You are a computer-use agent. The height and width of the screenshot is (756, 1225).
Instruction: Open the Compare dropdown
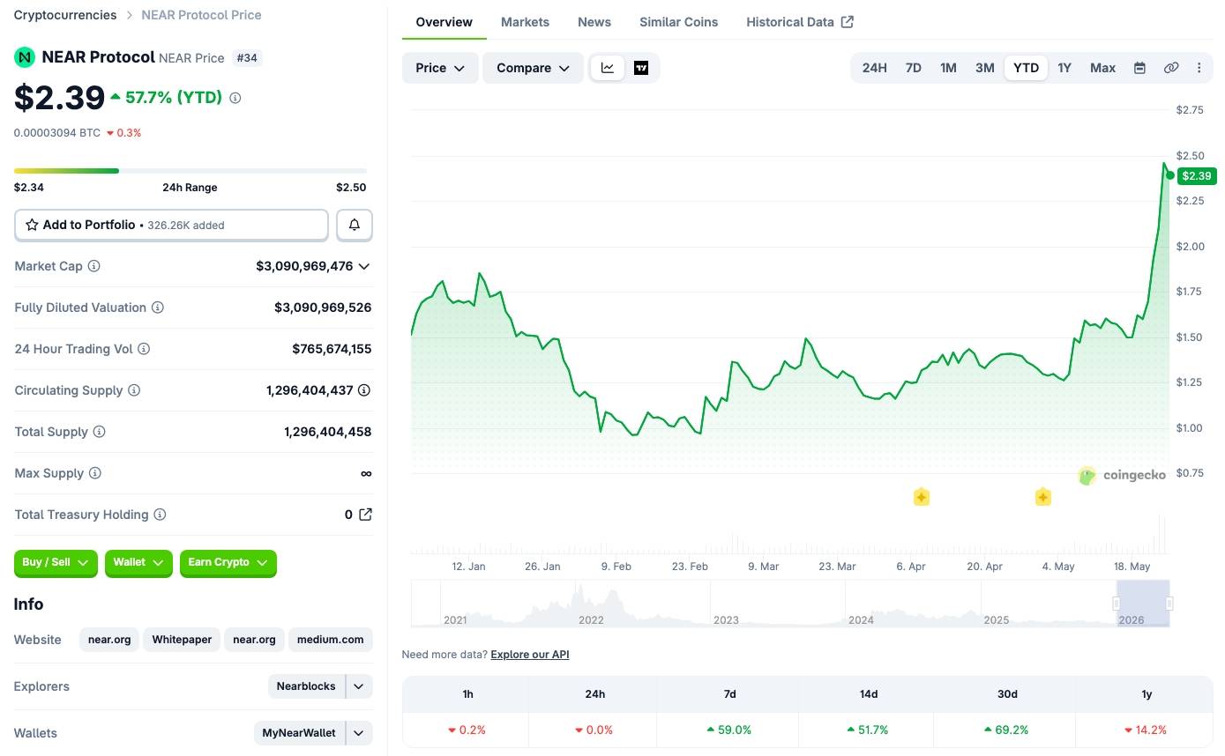point(533,68)
